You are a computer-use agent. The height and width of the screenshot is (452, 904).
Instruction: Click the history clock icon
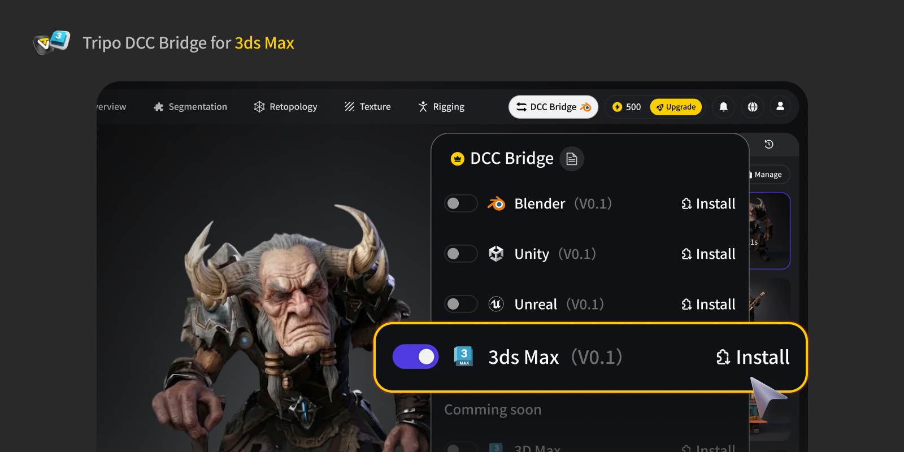point(769,145)
